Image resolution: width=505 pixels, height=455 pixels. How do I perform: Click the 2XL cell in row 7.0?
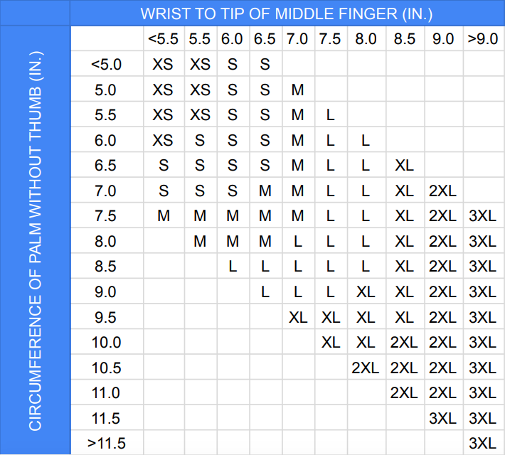pos(443,191)
